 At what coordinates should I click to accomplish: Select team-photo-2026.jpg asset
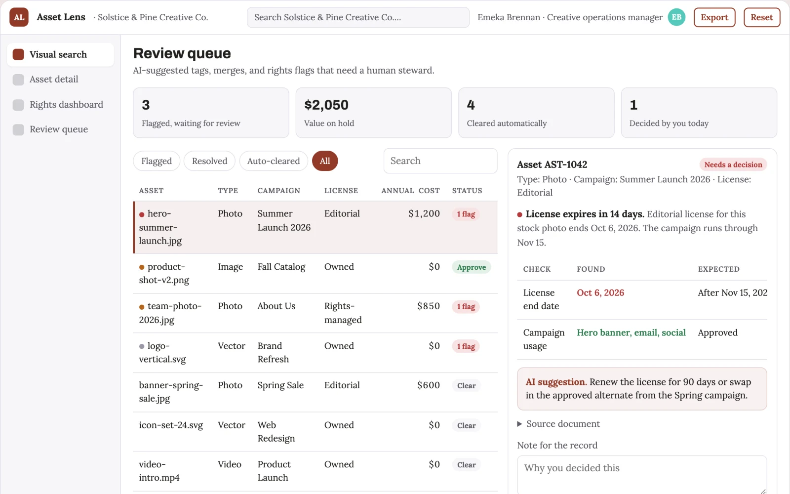(316, 313)
